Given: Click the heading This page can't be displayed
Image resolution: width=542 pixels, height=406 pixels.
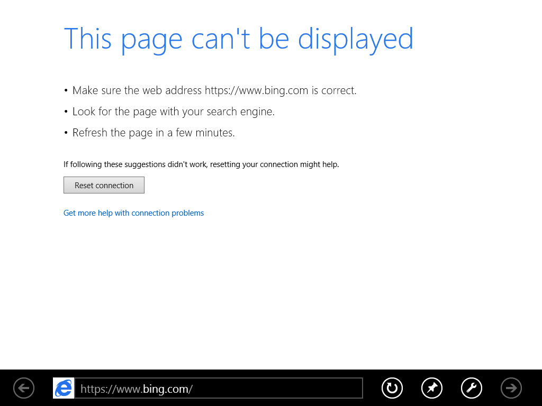Looking at the screenshot, I should click(x=239, y=39).
